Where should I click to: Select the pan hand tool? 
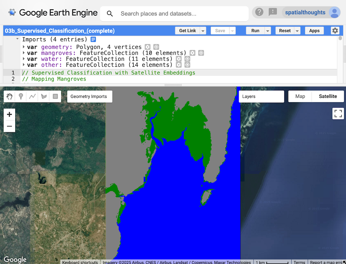[x=9, y=97]
